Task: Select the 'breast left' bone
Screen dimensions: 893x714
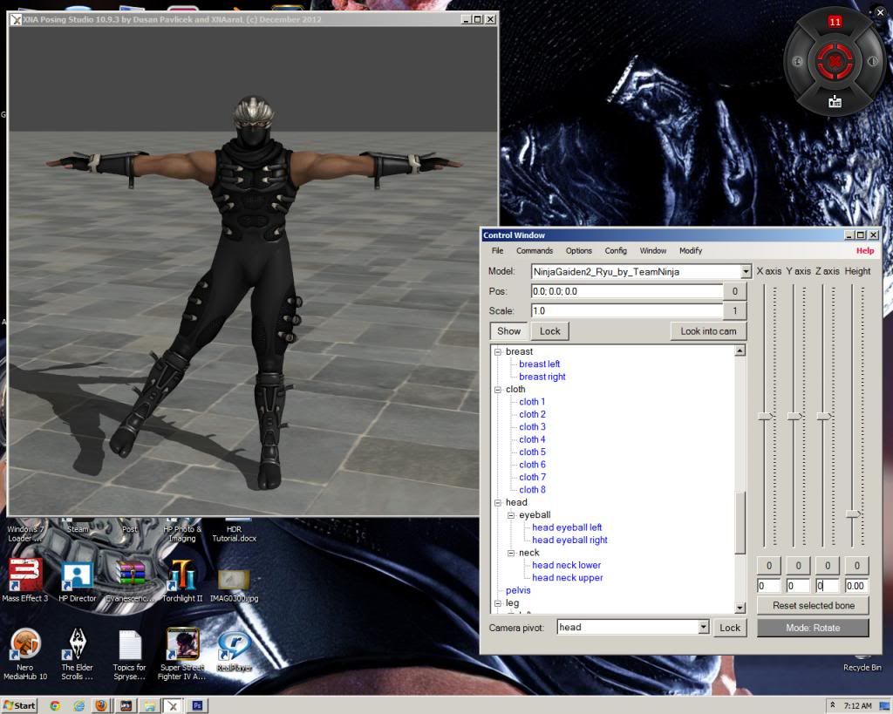Action: click(x=539, y=364)
